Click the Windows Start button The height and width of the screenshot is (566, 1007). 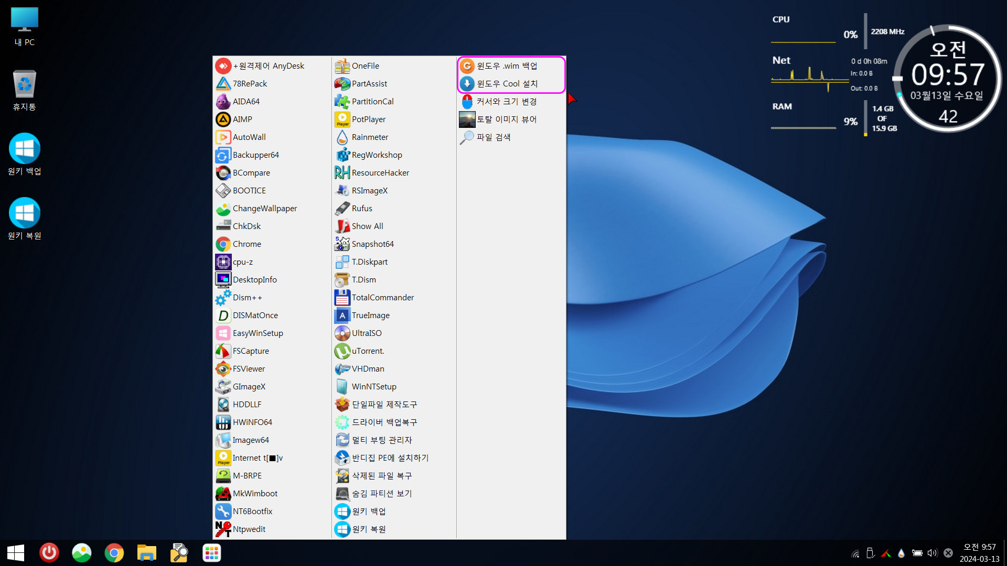pos(16,553)
